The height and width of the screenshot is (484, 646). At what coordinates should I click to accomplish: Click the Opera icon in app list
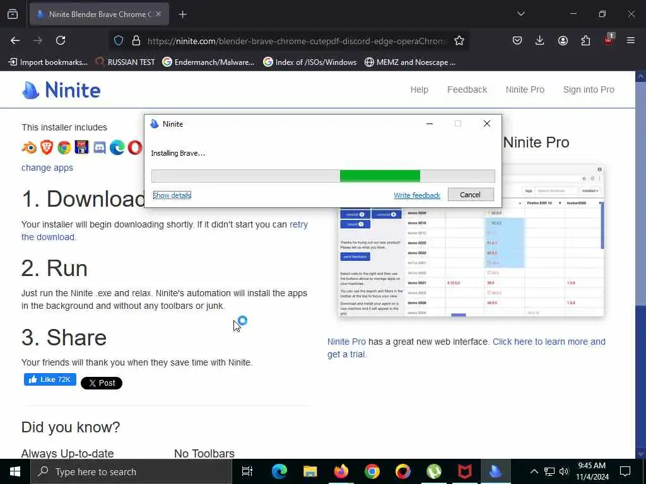point(135,147)
